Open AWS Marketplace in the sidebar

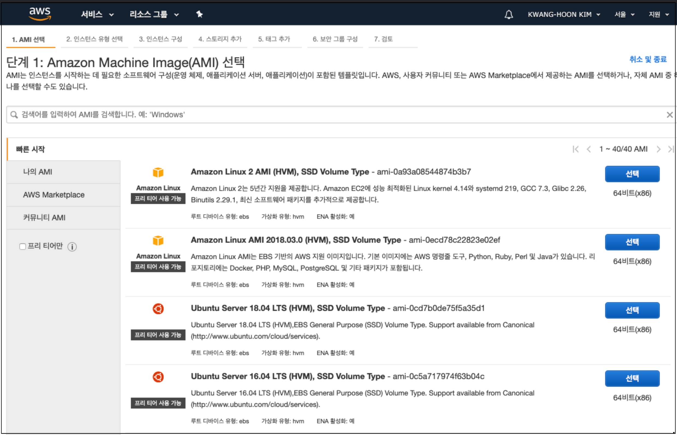pos(54,195)
